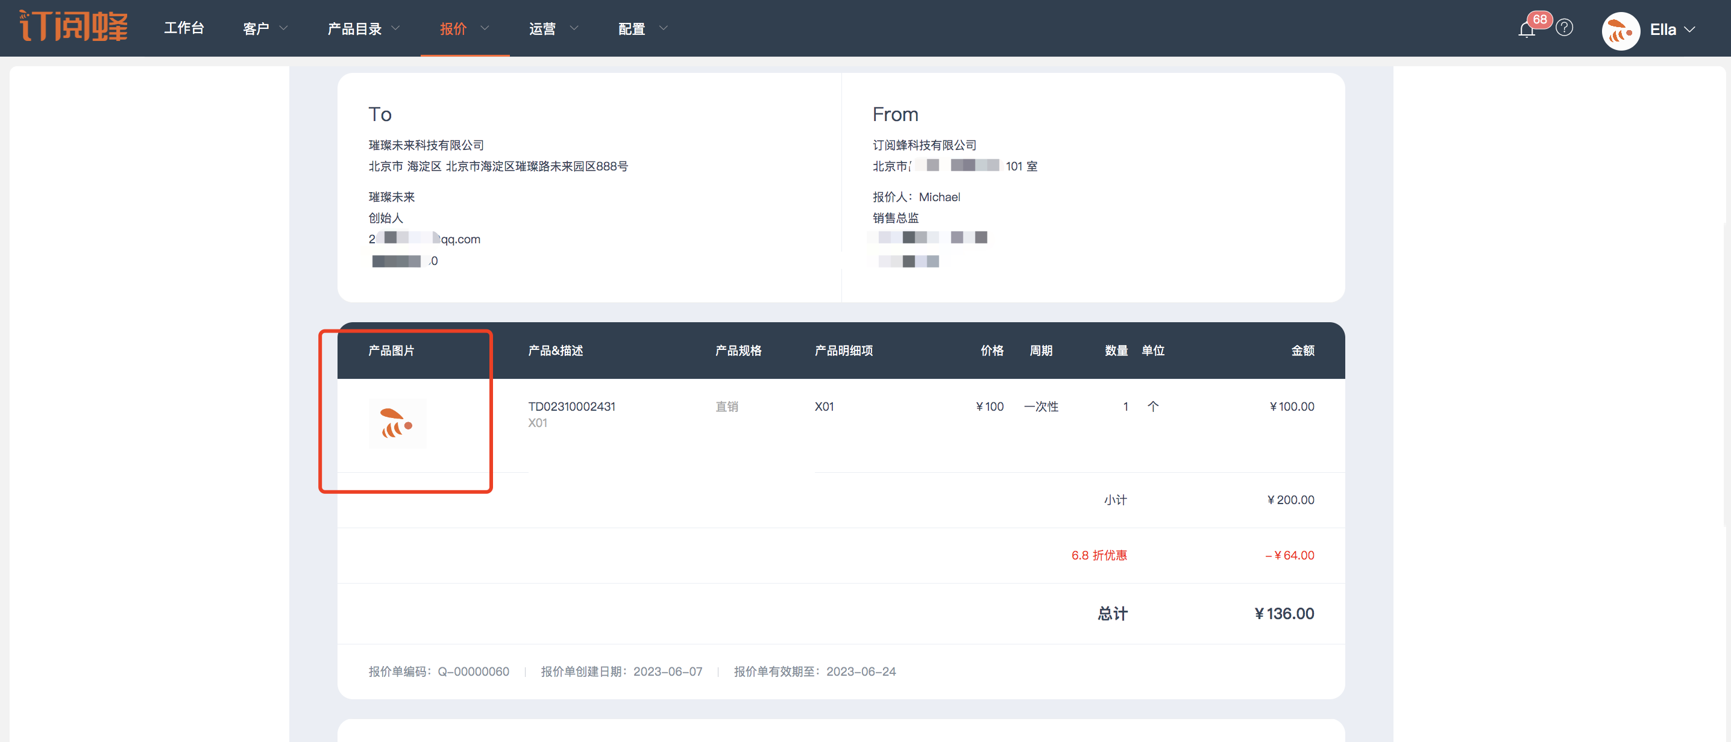Click the red 68 notification badge
1731x742 pixels.
coord(1539,19)
